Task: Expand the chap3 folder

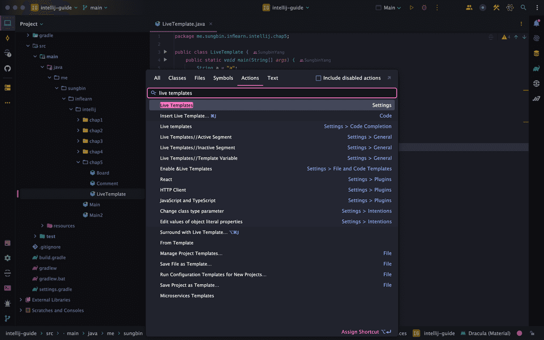Action: click(78, 141)
